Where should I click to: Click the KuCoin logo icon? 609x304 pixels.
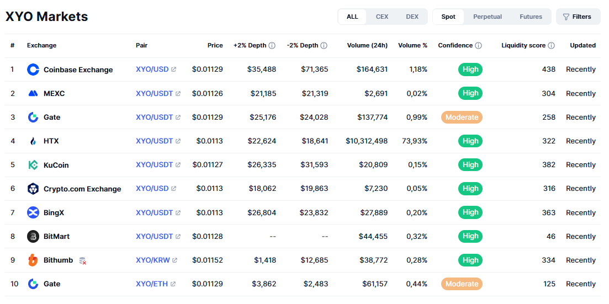33,165
